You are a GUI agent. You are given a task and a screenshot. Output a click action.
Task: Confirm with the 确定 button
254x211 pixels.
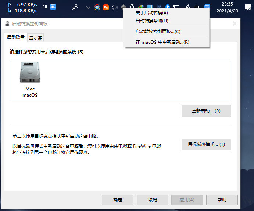pyautogui.click(x=118, y=200)
